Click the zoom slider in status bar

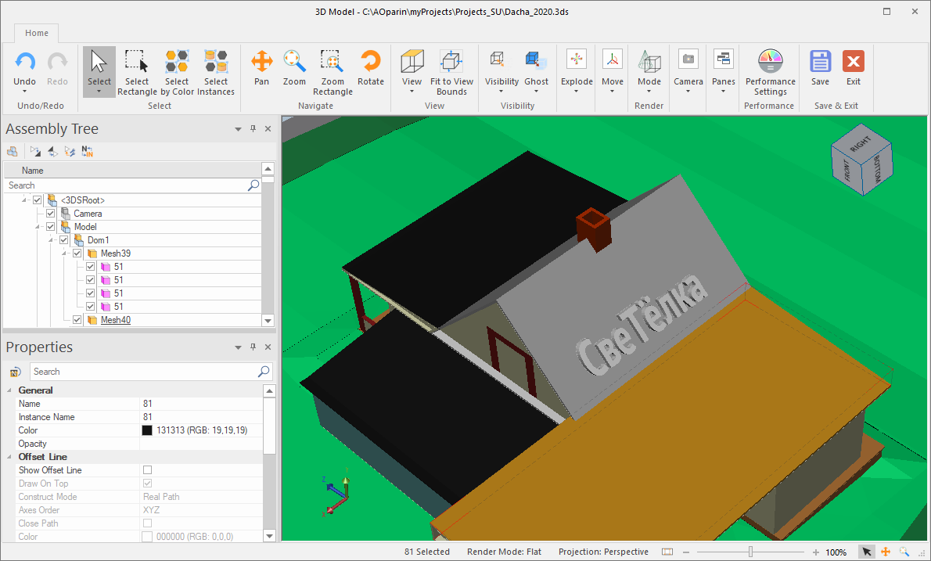750,552
